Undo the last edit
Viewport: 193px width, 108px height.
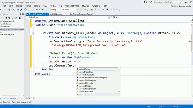(25, 10)
